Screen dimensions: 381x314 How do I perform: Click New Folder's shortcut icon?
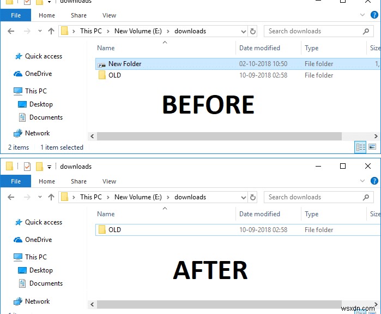[101, 64]
